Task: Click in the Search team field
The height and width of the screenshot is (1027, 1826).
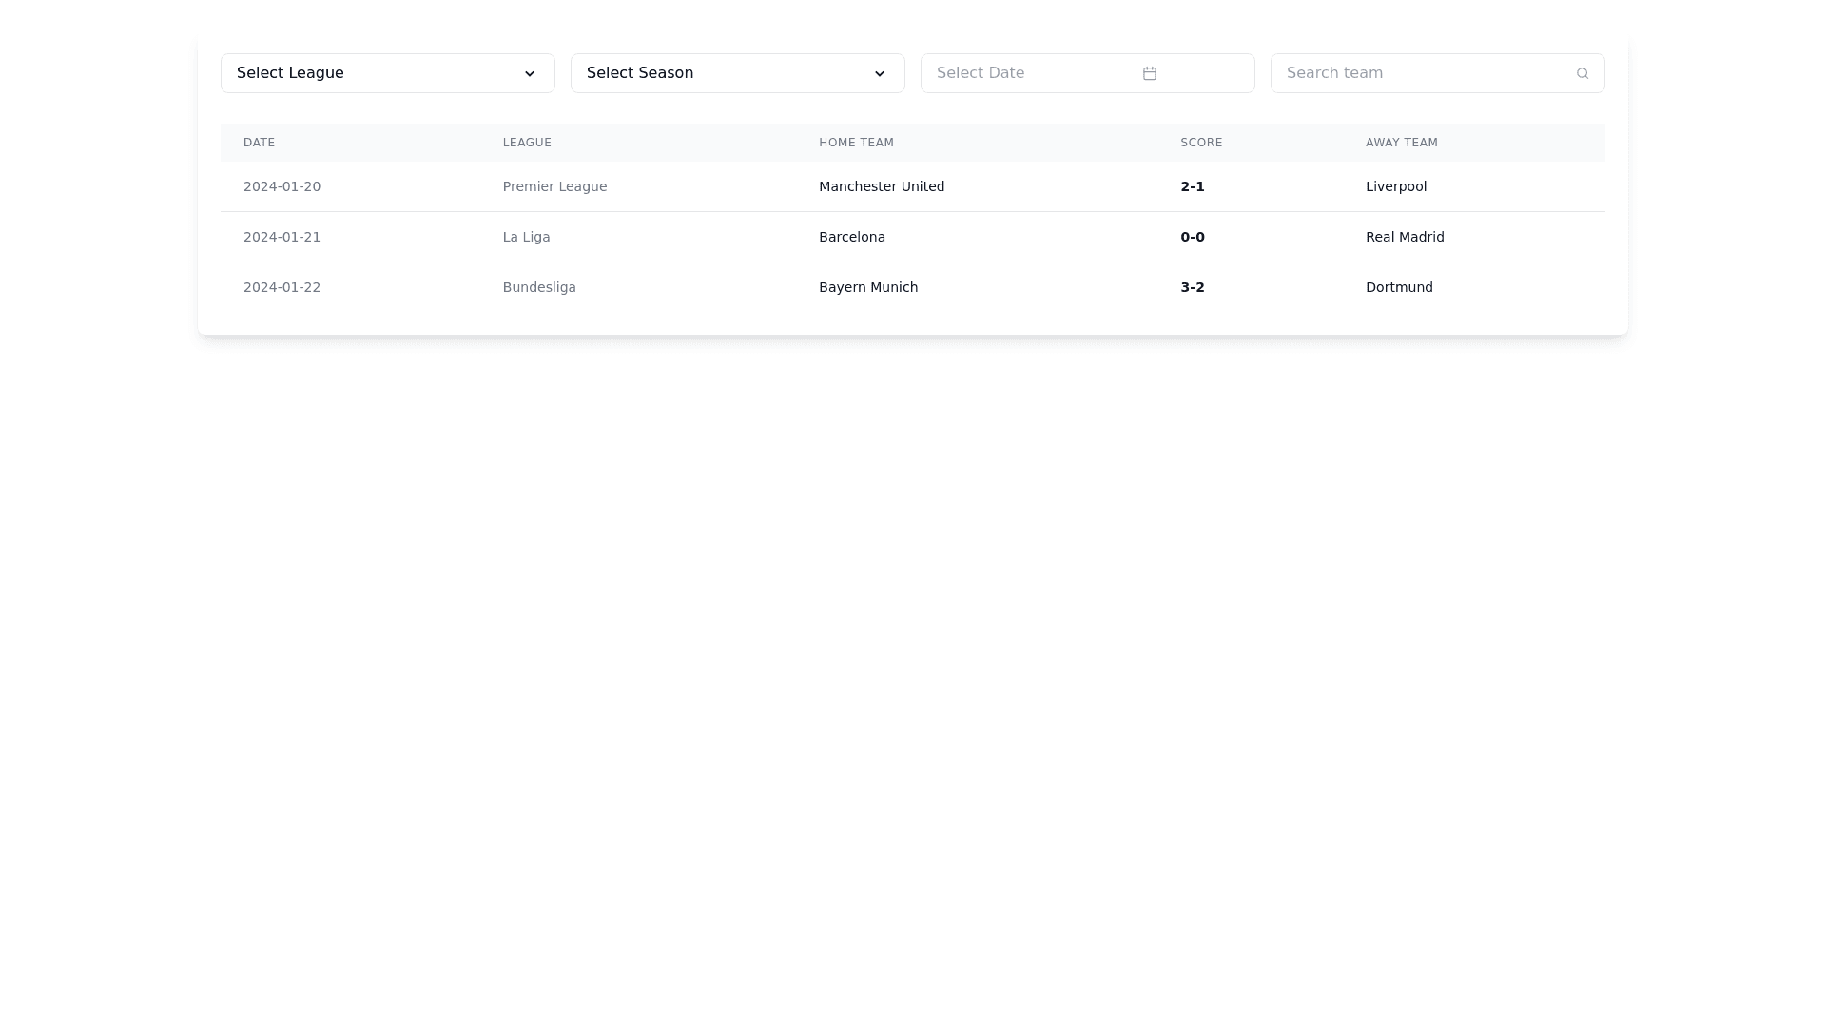Action: (x=1422, y=73)
